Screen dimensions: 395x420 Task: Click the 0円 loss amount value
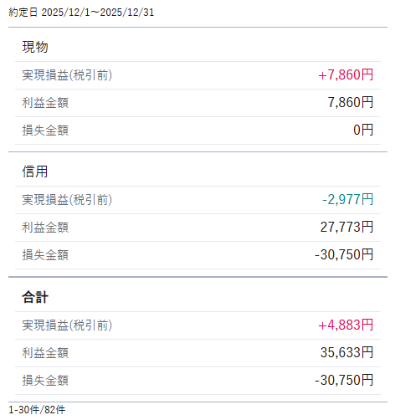click(x=363, y=130)
